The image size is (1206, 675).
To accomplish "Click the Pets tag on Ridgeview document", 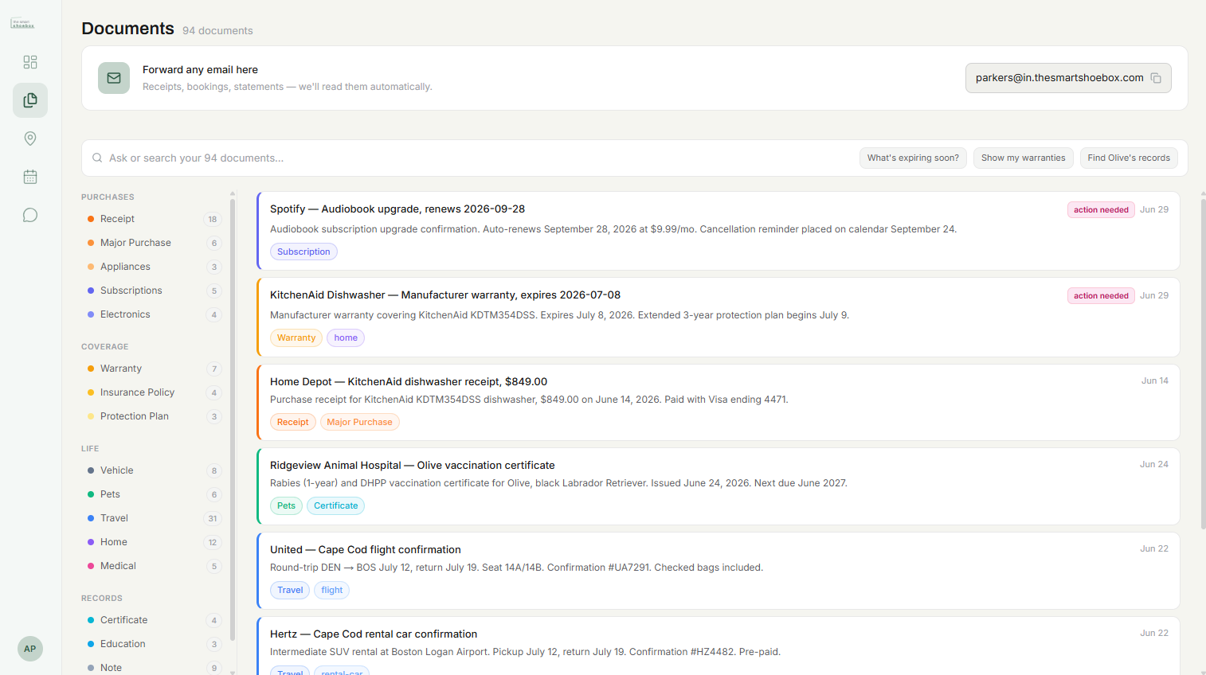I will 286,505.
